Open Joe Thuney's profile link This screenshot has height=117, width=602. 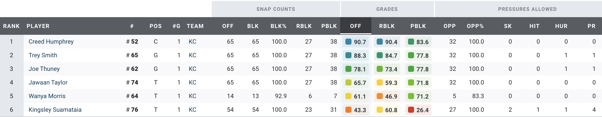44,69
